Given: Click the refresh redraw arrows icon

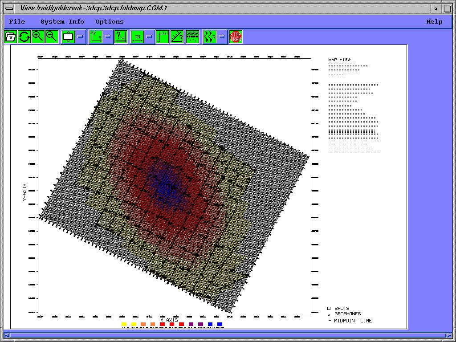Looking at the screenshot, I should pos(24,37).
